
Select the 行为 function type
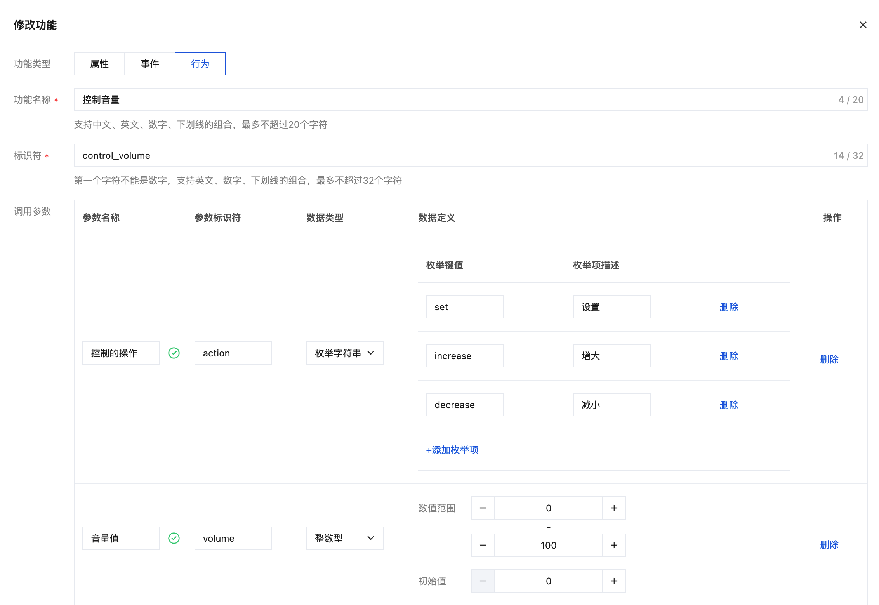coord(200,64)
